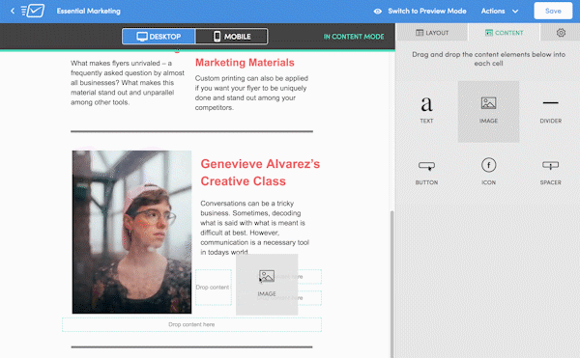Select the Text content element
The width and height of the screenshot is (580, 358).
tap(426, 111)
